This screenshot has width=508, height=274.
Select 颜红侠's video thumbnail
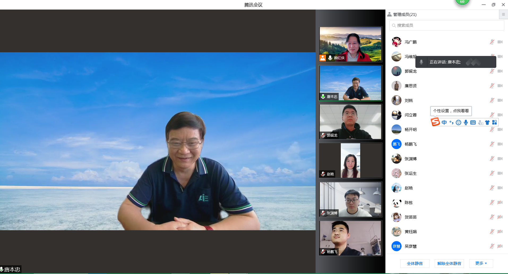pos(351,44)
